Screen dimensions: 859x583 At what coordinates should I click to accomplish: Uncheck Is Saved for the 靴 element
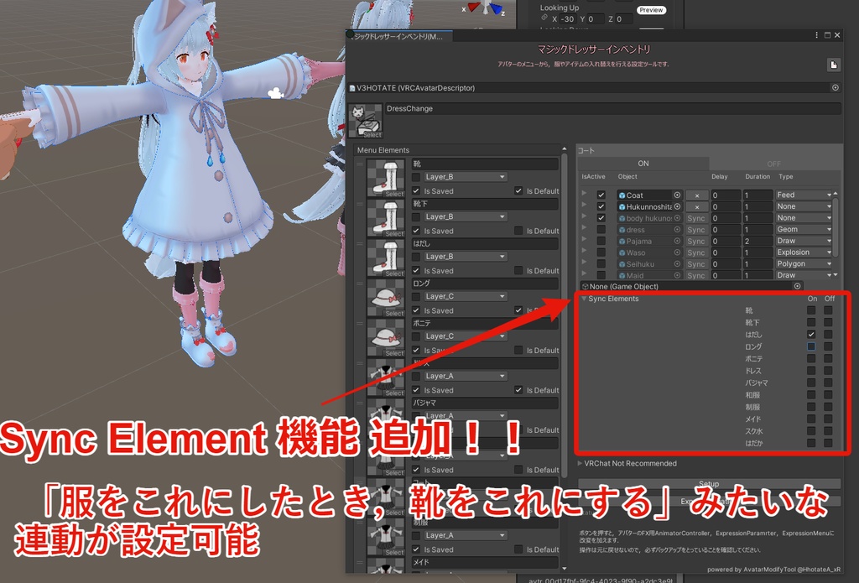click(x=416, y=190)
